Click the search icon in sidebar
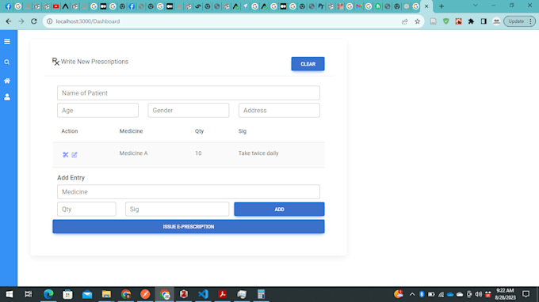This screenshot has height=302, width=539. [7, 62]
